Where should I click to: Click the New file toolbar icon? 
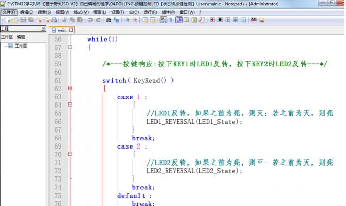[8, 20]
